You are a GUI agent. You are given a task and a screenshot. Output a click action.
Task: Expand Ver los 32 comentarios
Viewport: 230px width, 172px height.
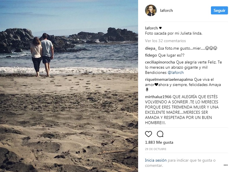pyautogui.click(x=165, y=41)
